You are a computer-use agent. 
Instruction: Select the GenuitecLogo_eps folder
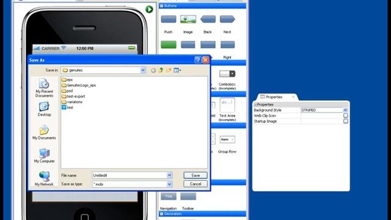(x=79, y=86)
